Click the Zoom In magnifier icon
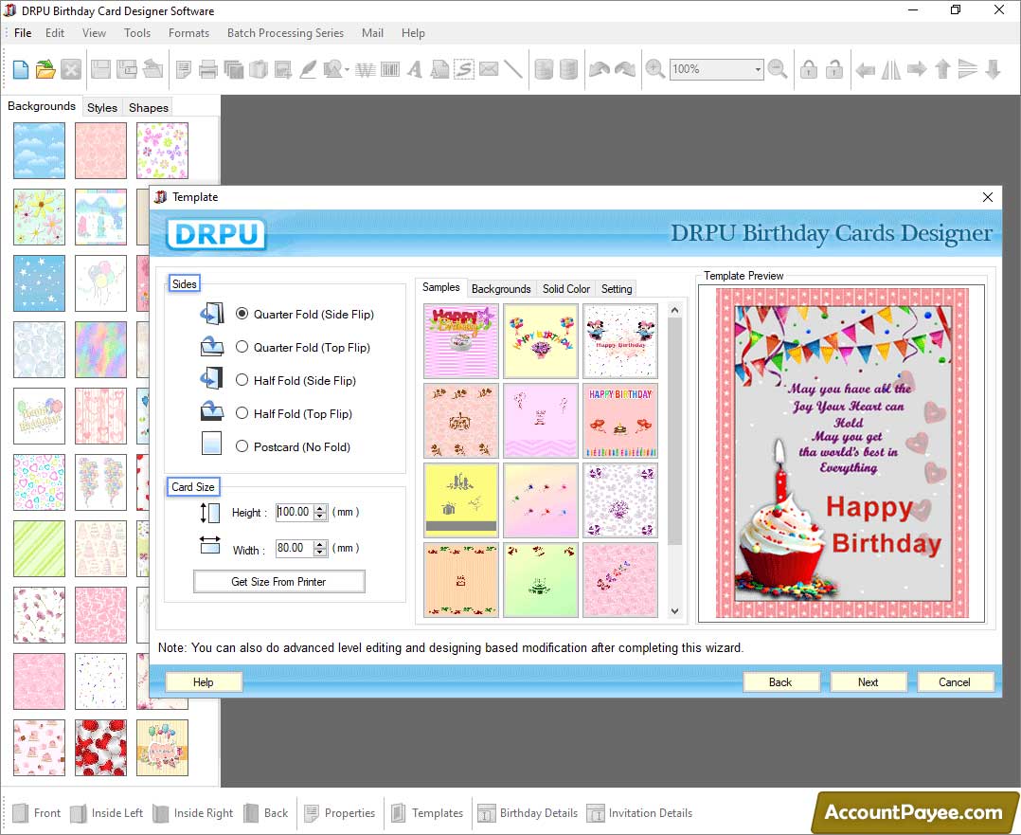This screenshot has width=1021, height=835. point(654,69)
